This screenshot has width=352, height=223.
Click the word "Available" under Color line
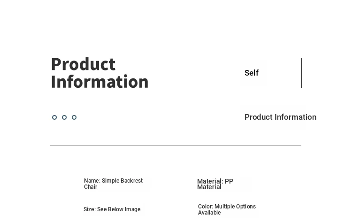[x=209, y=213]
